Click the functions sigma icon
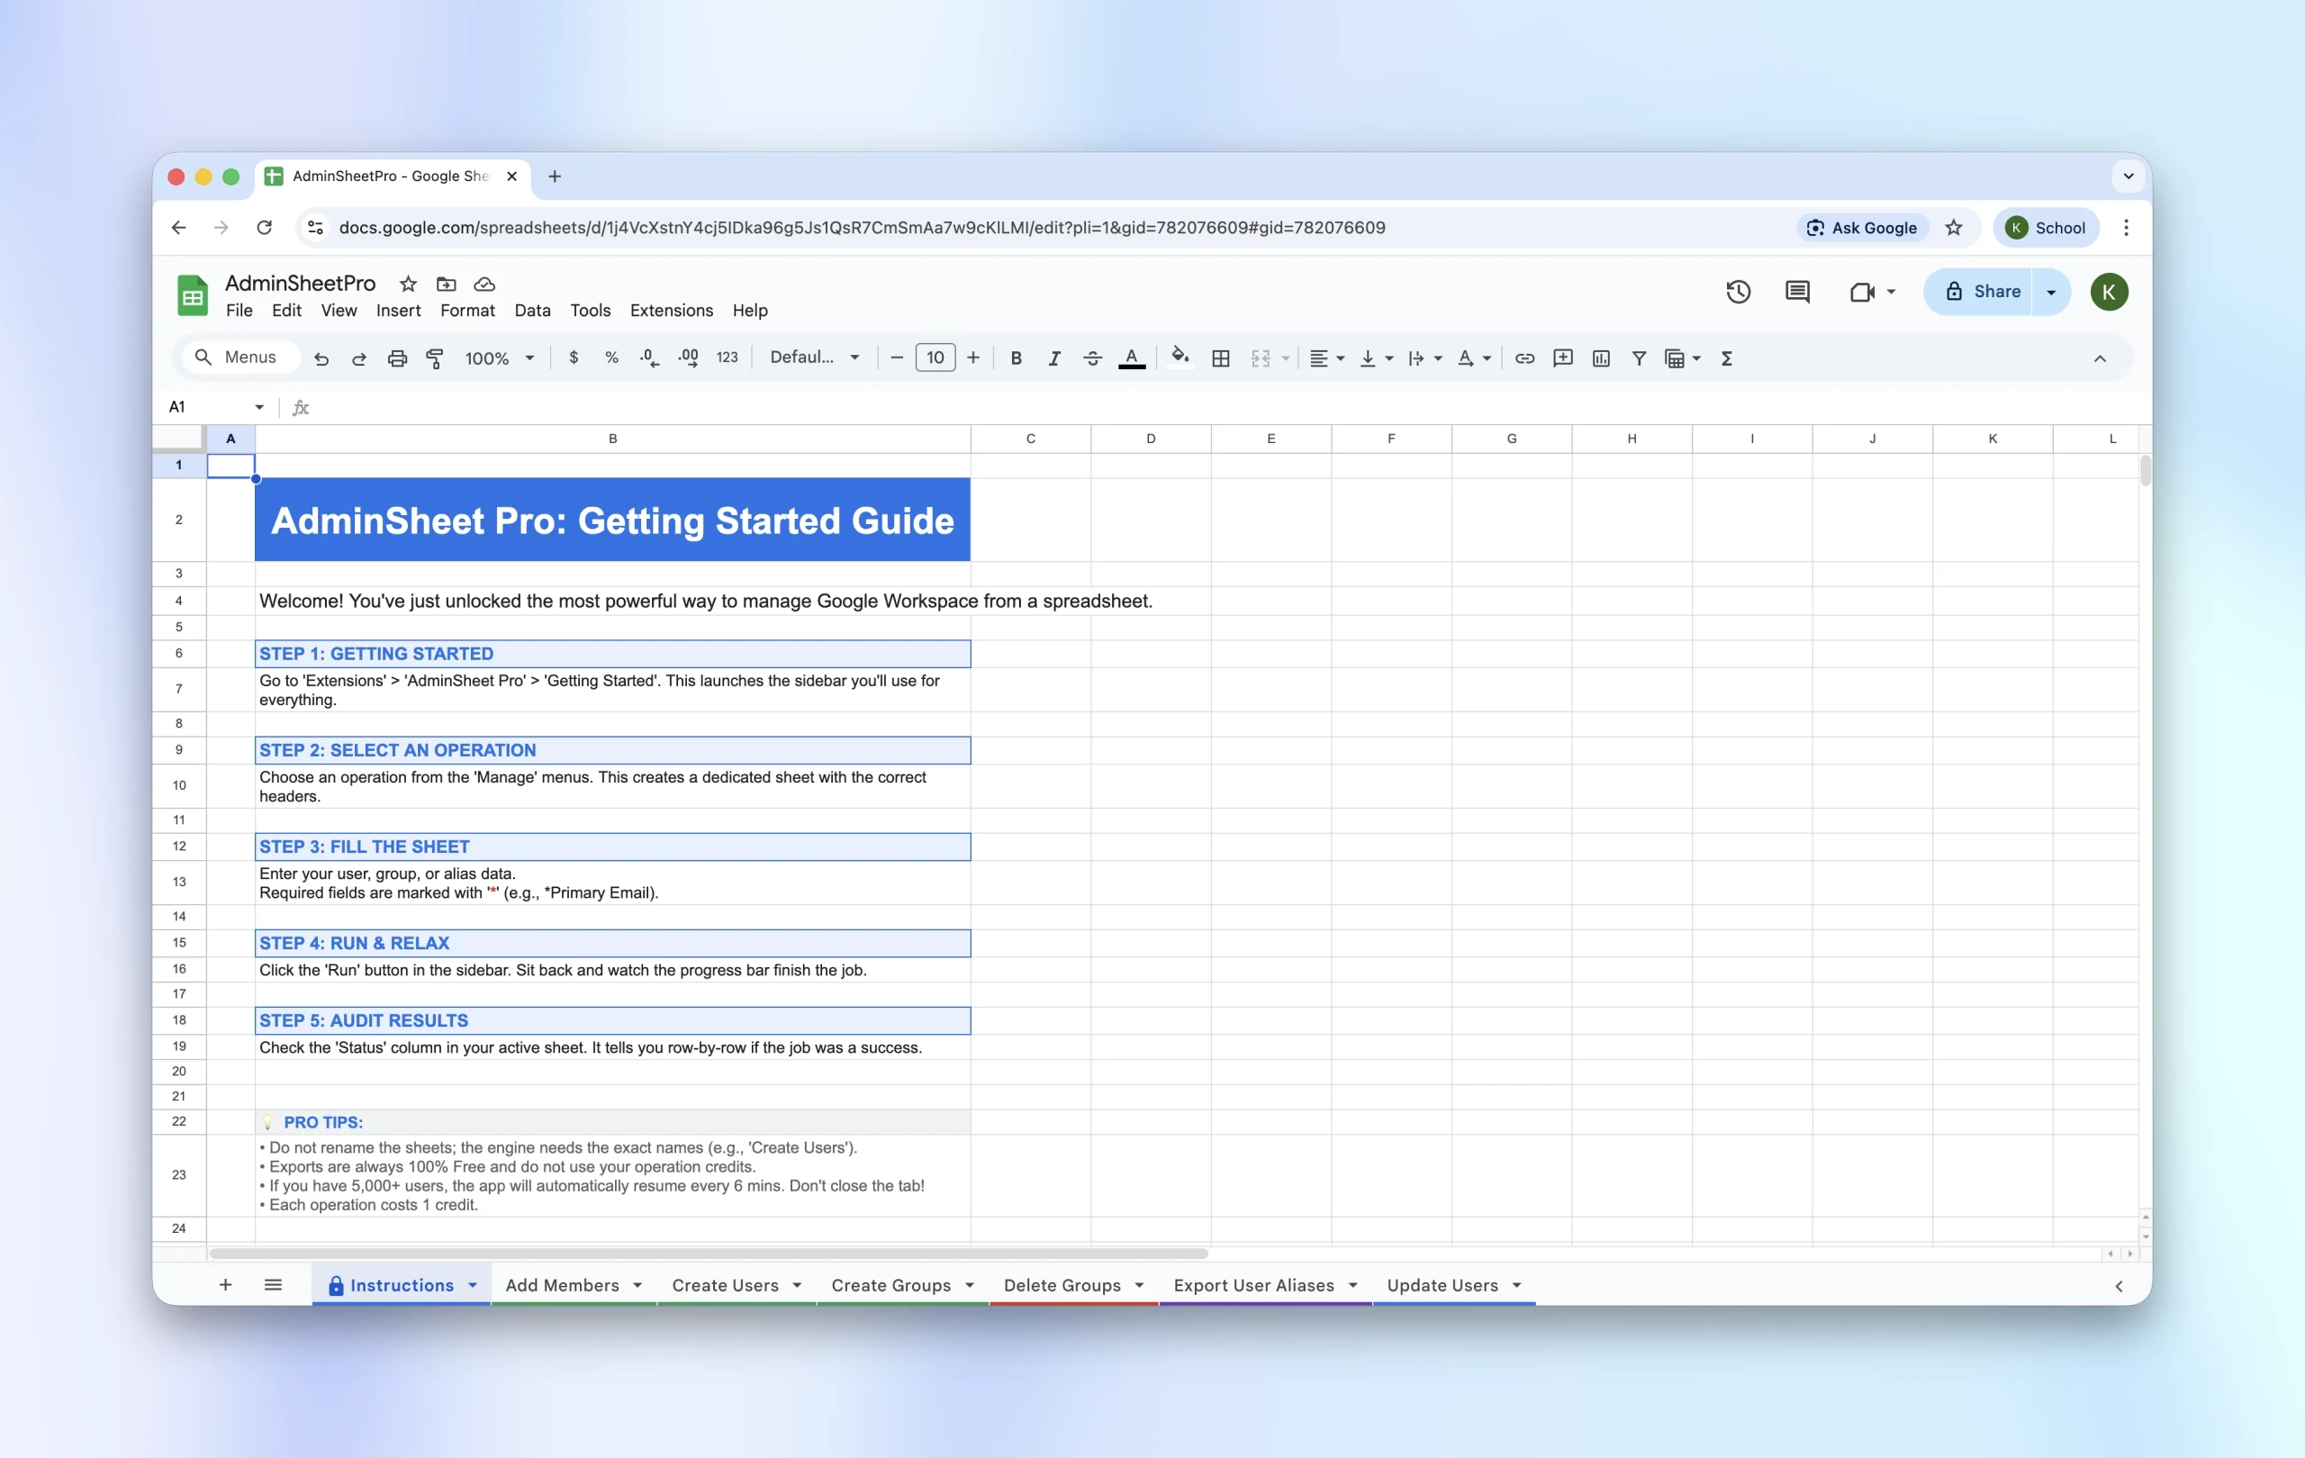This screenshot has height=1458, width=2305. point(1727,358)
